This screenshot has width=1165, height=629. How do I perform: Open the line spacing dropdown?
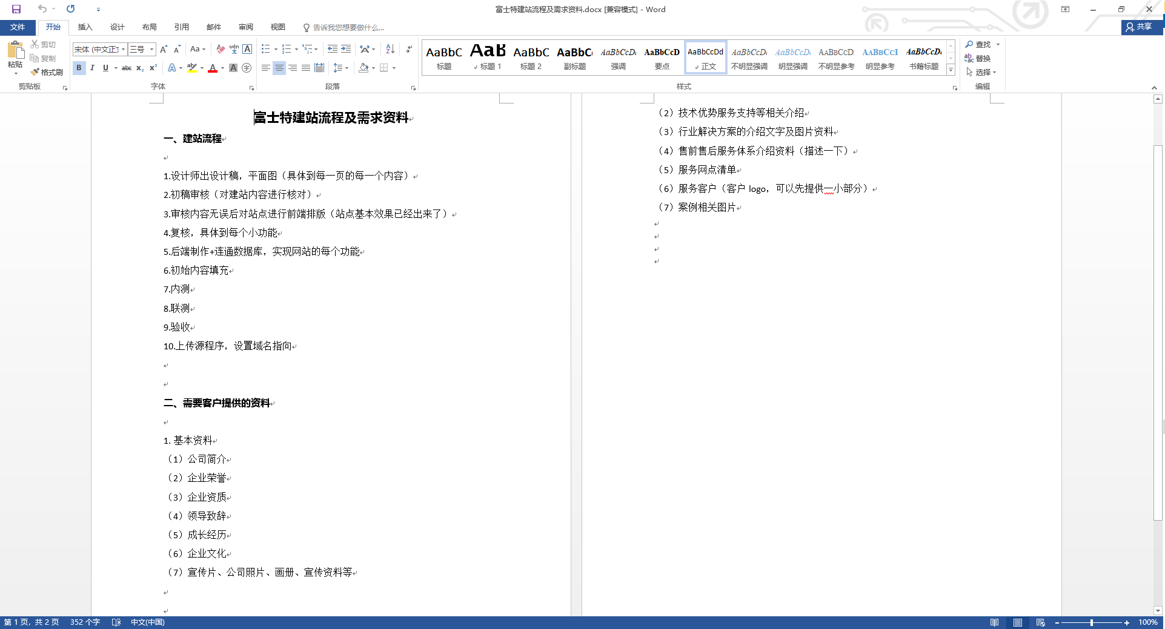(x=341, y=68)
